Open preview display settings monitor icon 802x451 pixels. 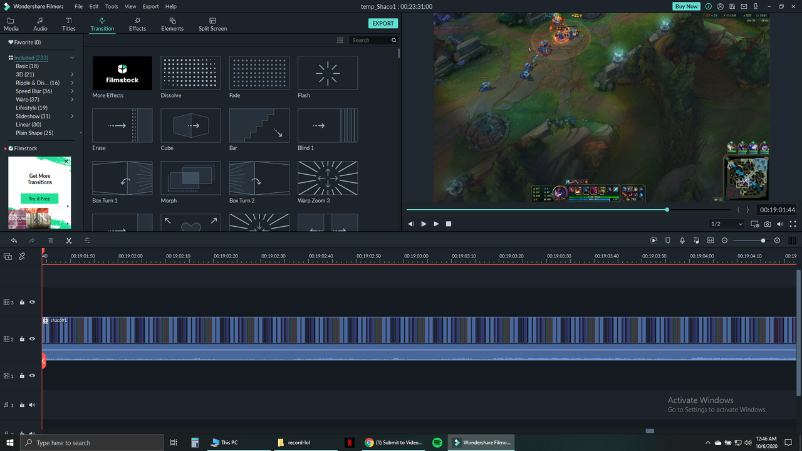click(x=754, y=224)
